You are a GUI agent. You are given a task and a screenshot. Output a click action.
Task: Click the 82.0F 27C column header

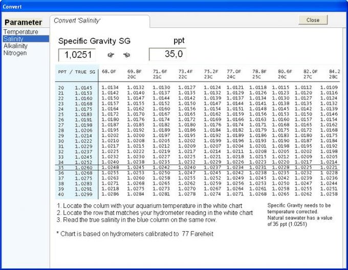click(x=311, y=74)
